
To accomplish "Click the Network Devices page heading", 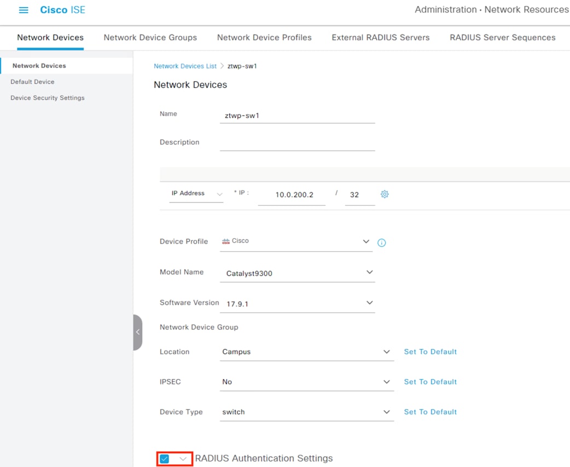I will [x=190, y=85].
